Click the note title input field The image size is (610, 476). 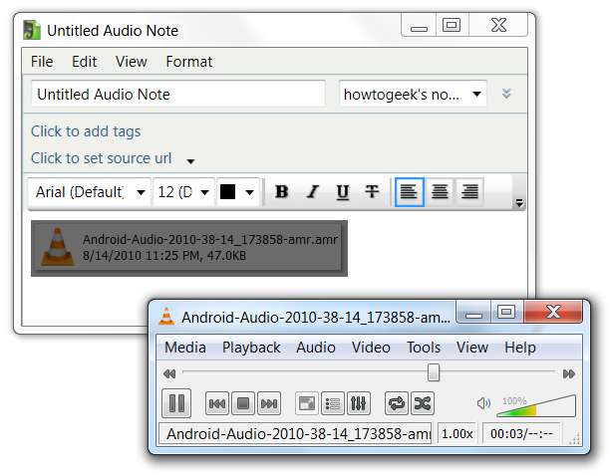click(178, 94)
